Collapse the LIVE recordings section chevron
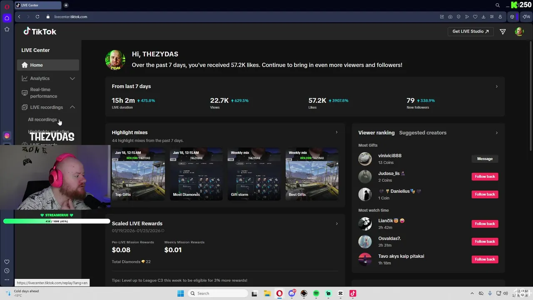 [72, 107]
